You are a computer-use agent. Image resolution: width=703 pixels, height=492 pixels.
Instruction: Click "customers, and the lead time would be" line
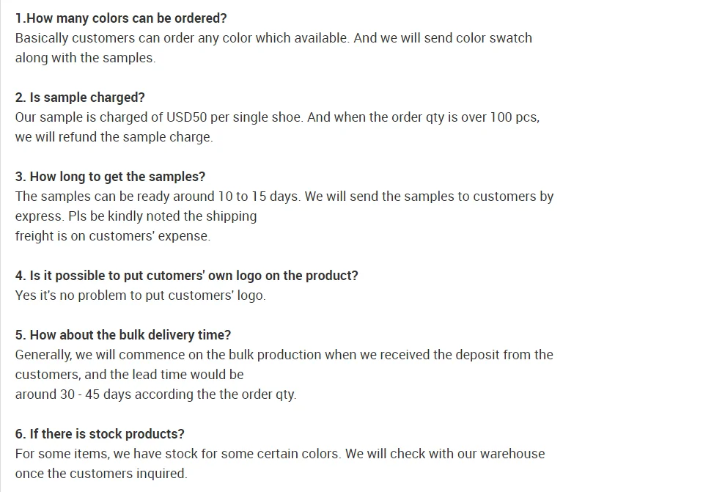129,375
